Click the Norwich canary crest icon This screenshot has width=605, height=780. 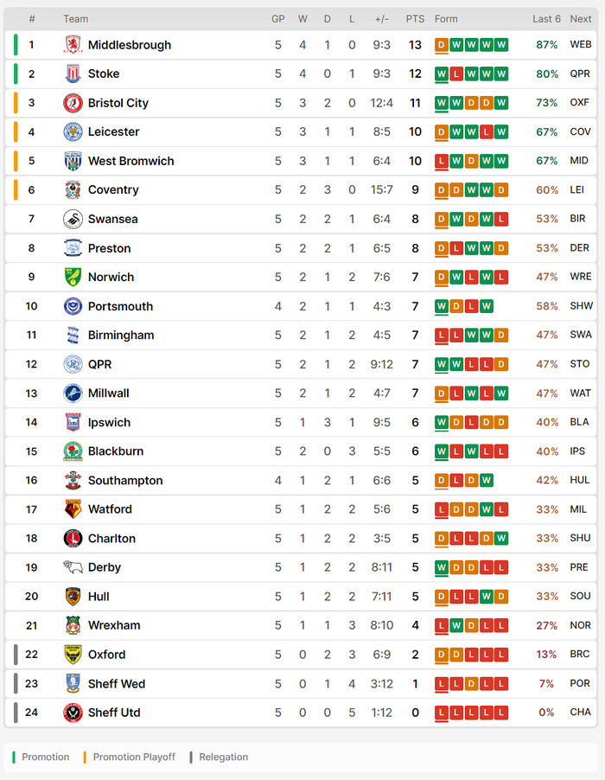click(73, 278)
